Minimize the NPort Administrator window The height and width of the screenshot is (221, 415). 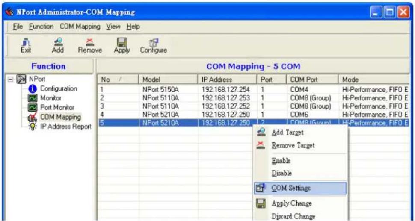[x=376, y=12]
